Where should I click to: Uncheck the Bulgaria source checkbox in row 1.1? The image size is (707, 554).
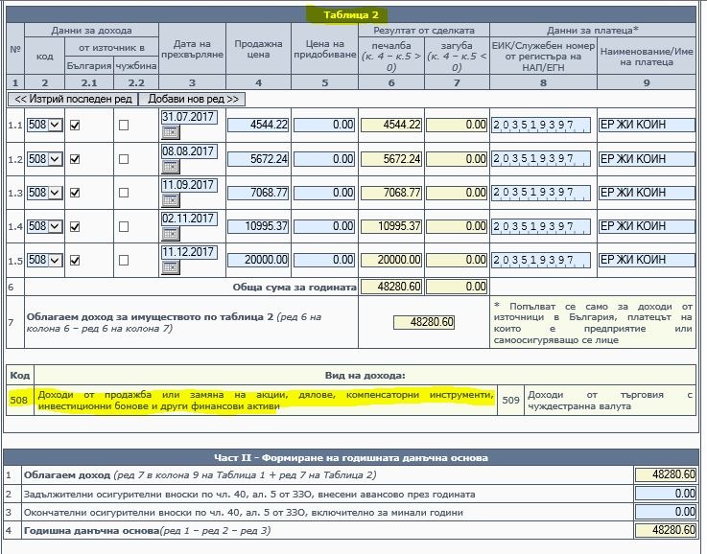[75, 126]
